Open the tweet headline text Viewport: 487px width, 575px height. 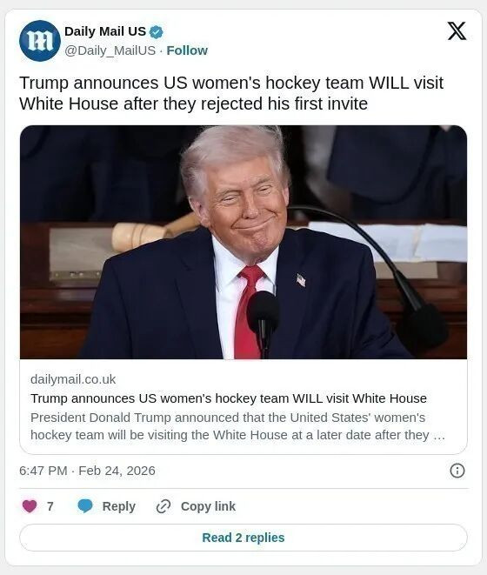coord(231,93)
